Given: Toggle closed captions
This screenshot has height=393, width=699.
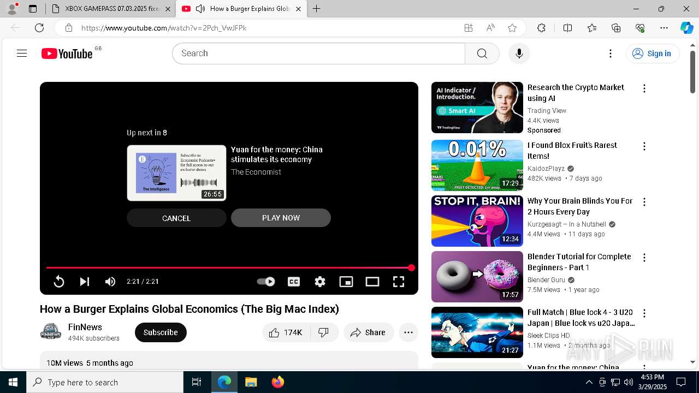Looking at the screenshot, I should pos(294,282).
